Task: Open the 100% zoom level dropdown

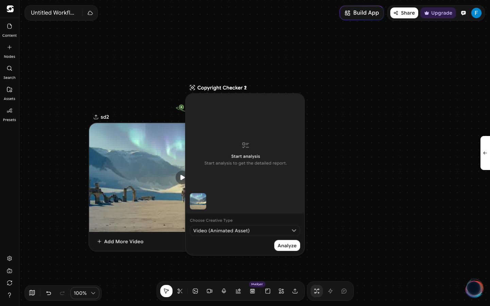Action: pos(85,293)
